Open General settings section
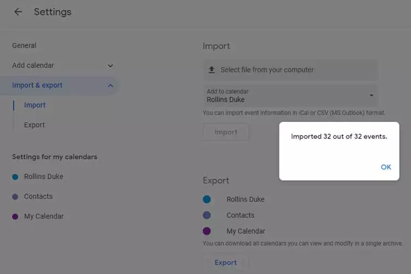This screenshot has width=411, height=274. [24, 45]
